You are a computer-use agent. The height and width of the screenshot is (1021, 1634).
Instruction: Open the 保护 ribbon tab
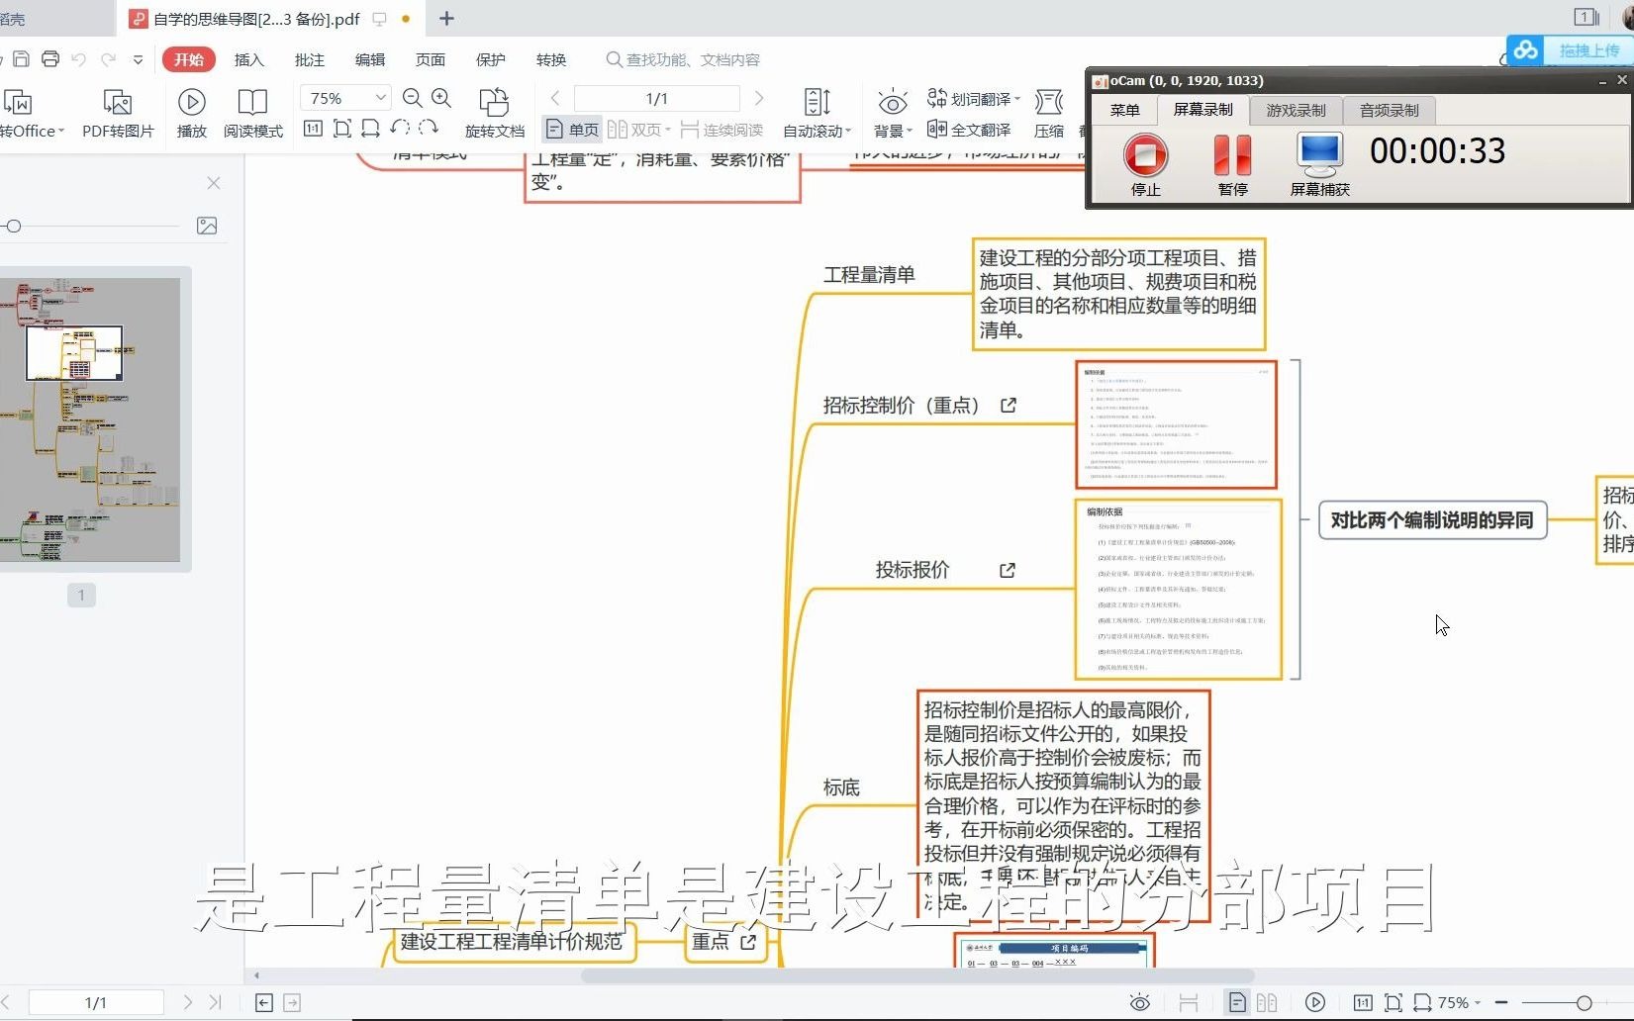coord(490,59)
